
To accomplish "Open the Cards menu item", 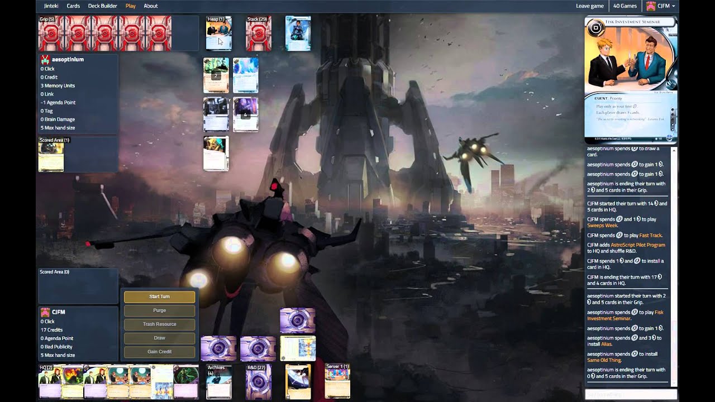I will [73, 6].
